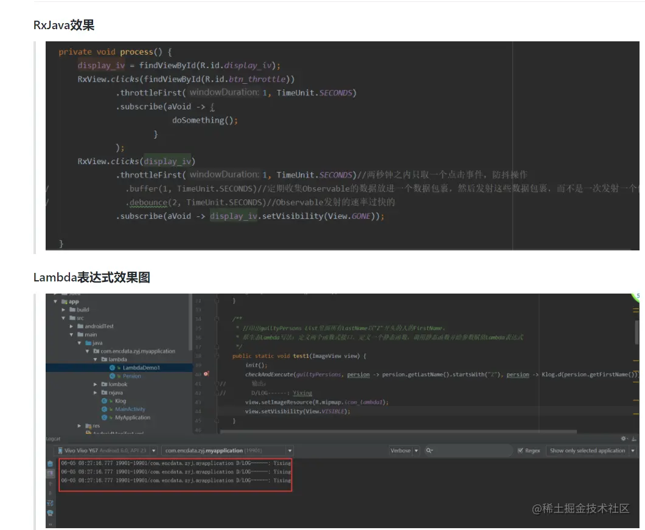Click the underlined Yixing text on line 42

pos(302,393)
